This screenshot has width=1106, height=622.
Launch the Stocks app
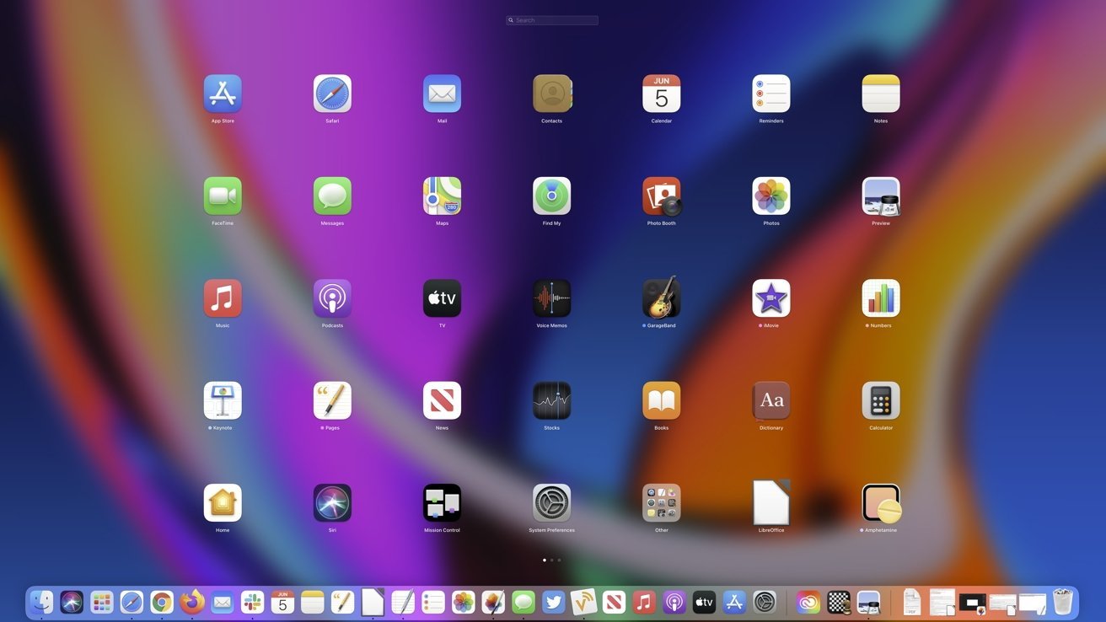click(x=551, y=400)
